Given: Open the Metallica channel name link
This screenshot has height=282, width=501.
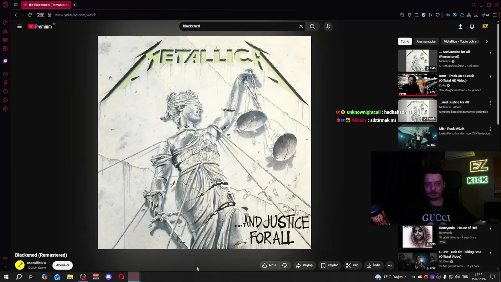Looking at the screenshot, I should tap(35, 263).
